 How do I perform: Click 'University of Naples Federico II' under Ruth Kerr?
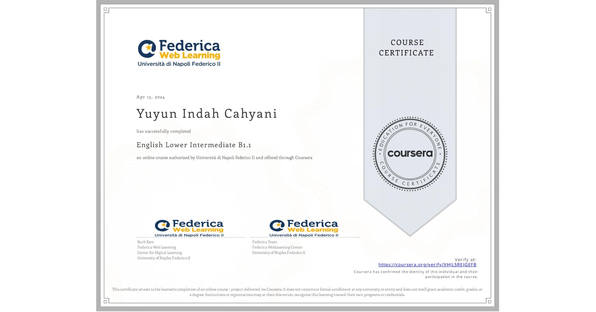[163, 258]
